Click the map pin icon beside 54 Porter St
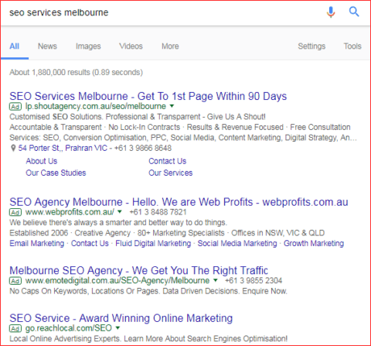The image size is (371, 346). 13,148
